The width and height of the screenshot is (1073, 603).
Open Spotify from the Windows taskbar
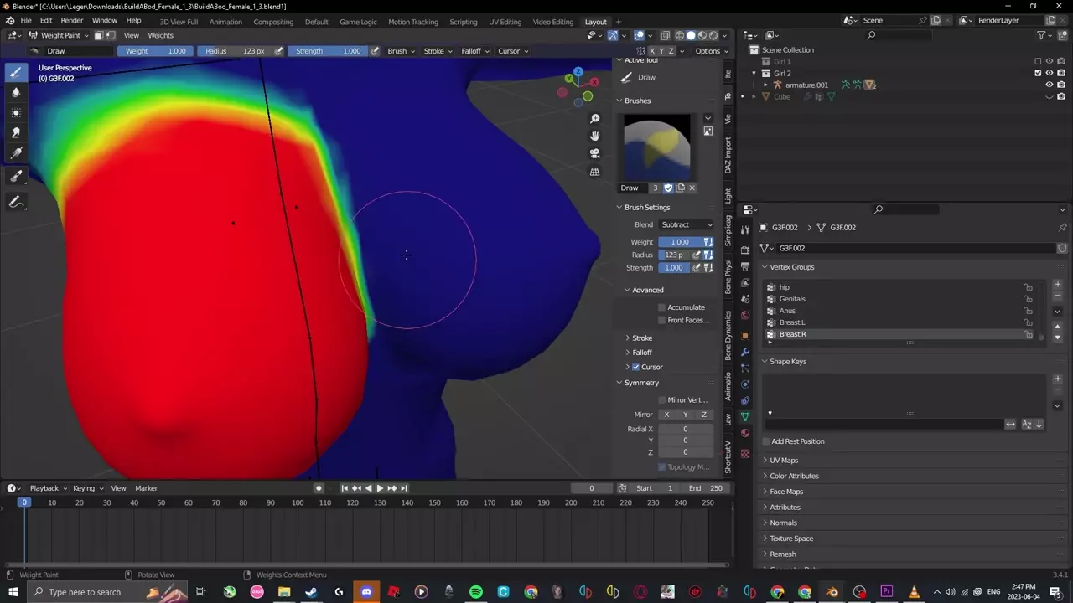(476, 592)
